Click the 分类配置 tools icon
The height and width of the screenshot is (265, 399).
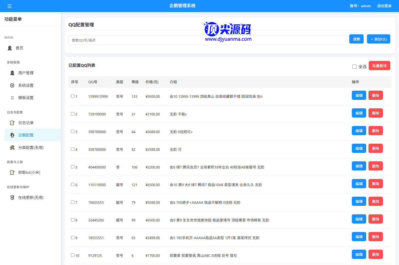pyautogui.click(x=12, y=148)
